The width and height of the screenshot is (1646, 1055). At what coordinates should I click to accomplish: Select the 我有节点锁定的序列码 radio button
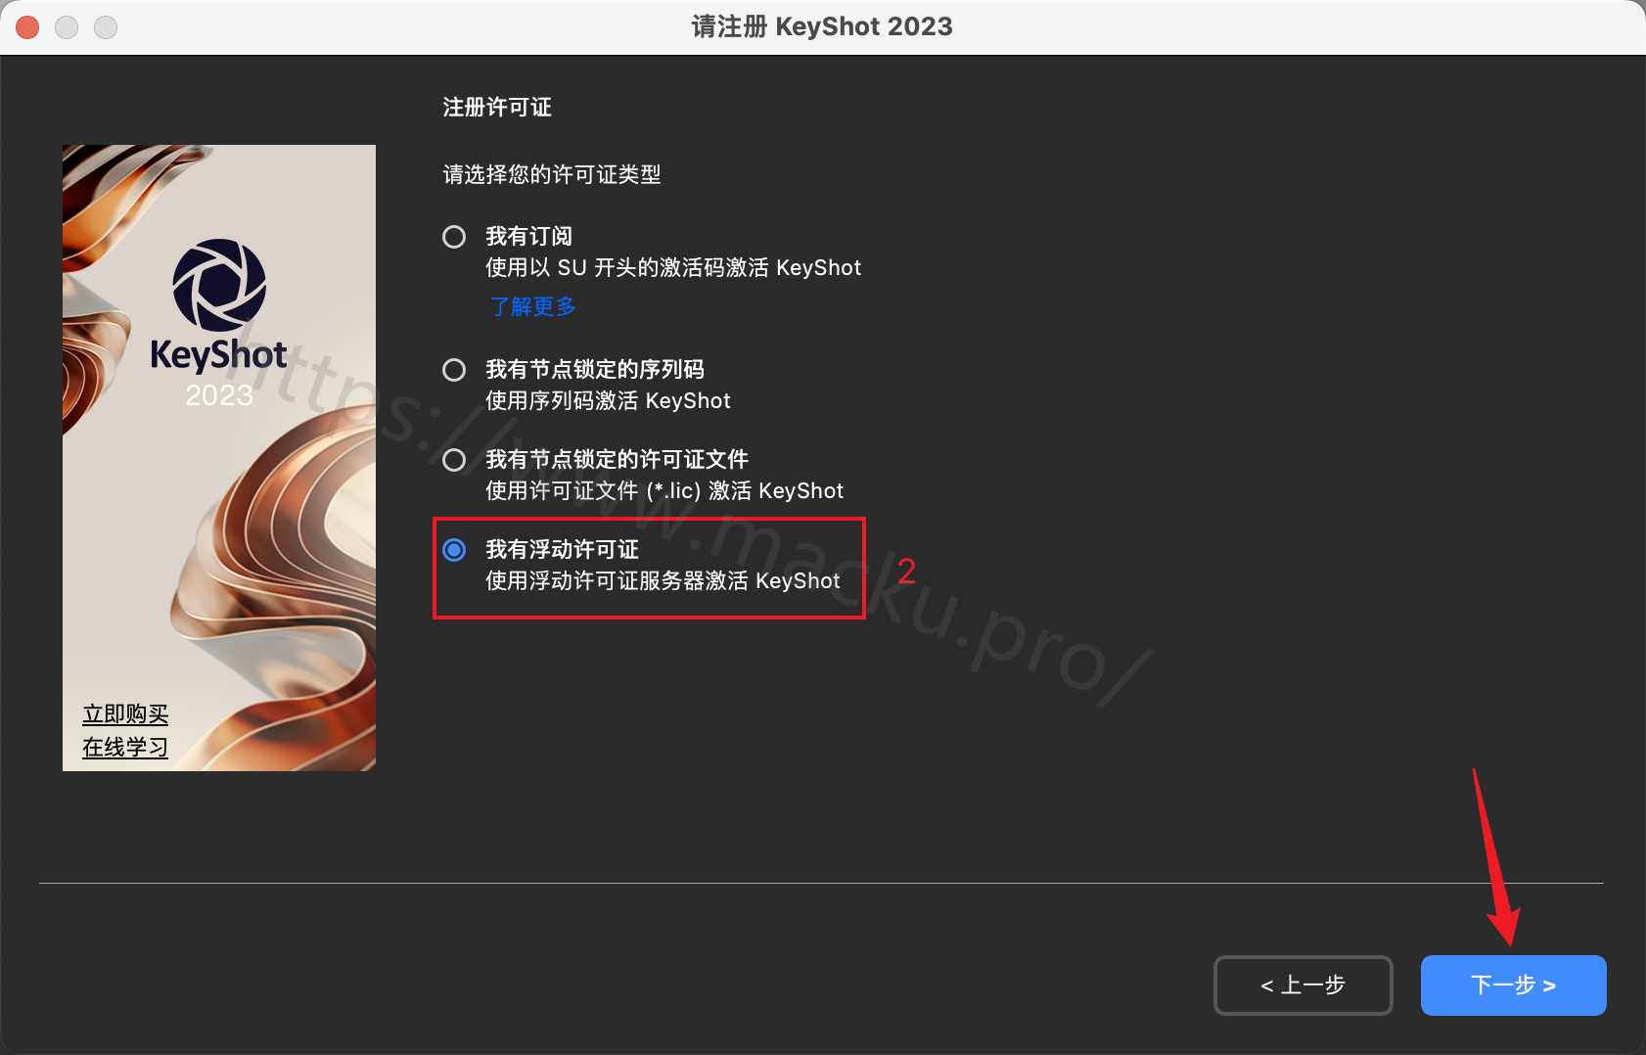point(454,370)
